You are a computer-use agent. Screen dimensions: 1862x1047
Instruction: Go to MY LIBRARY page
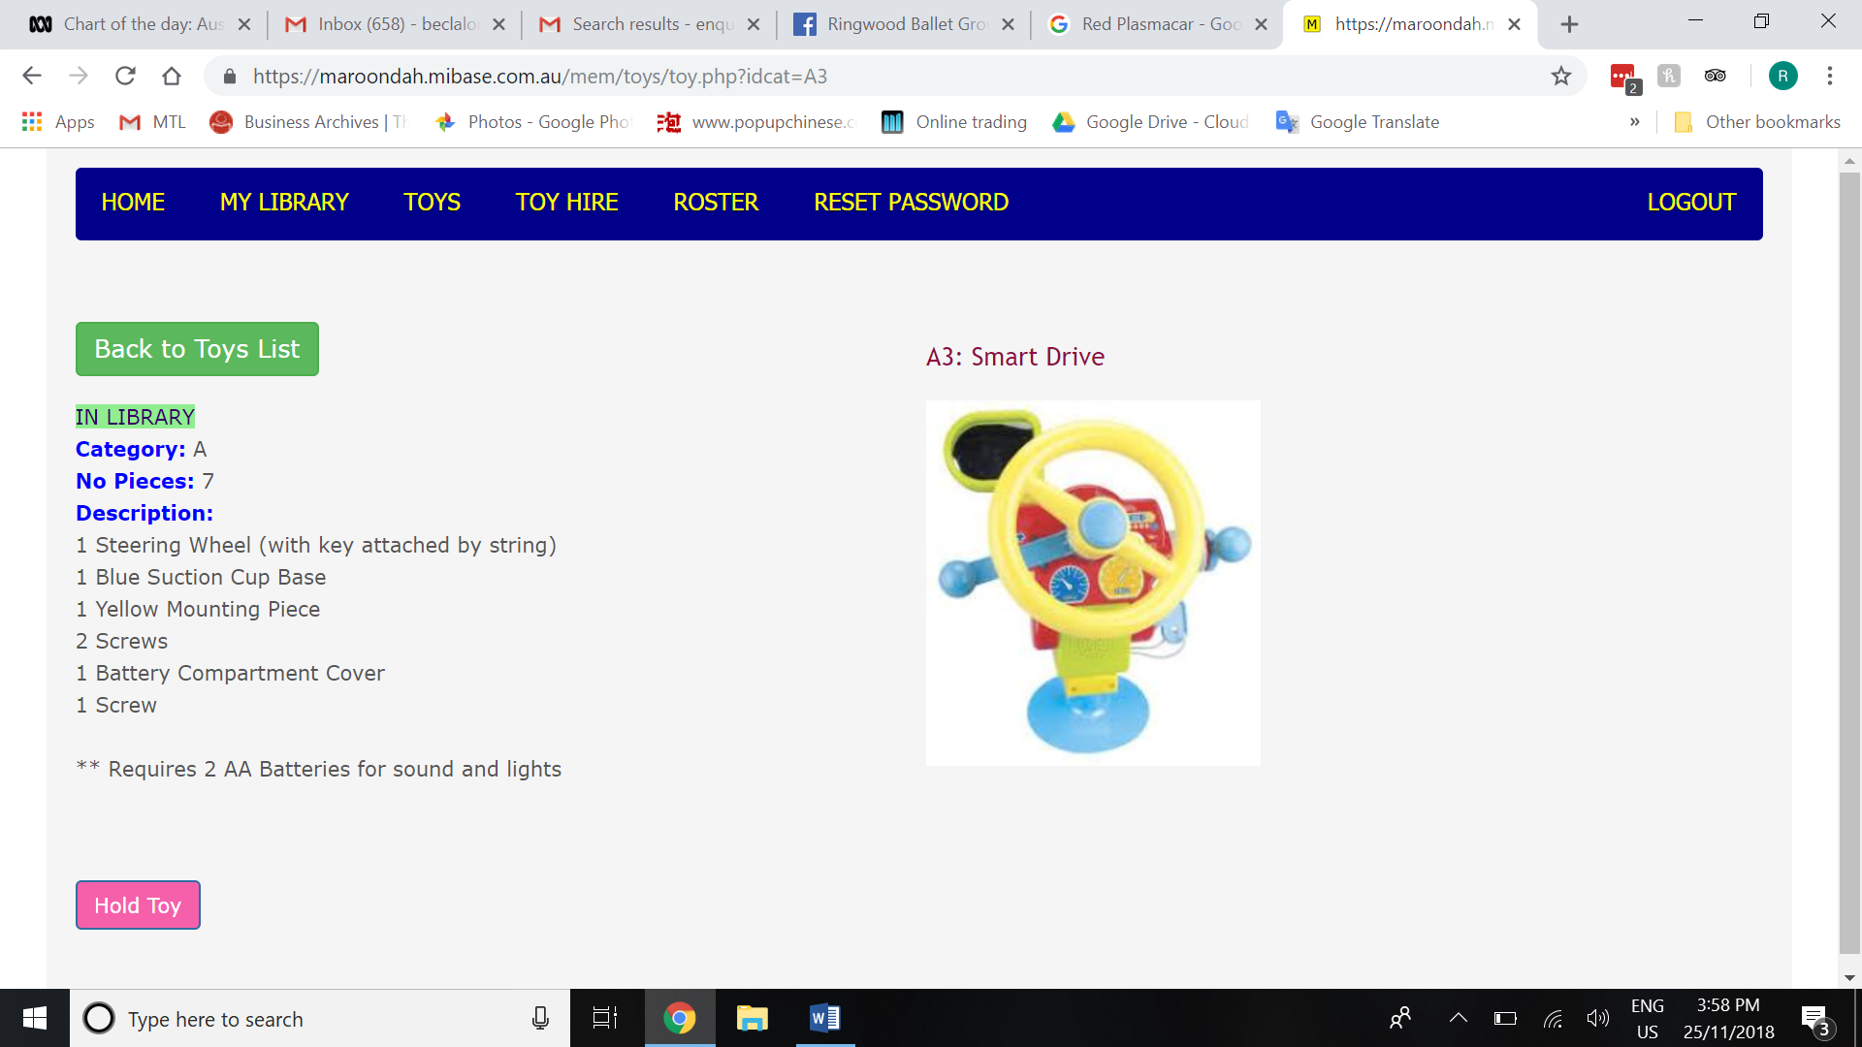click(x=284, y=203)
